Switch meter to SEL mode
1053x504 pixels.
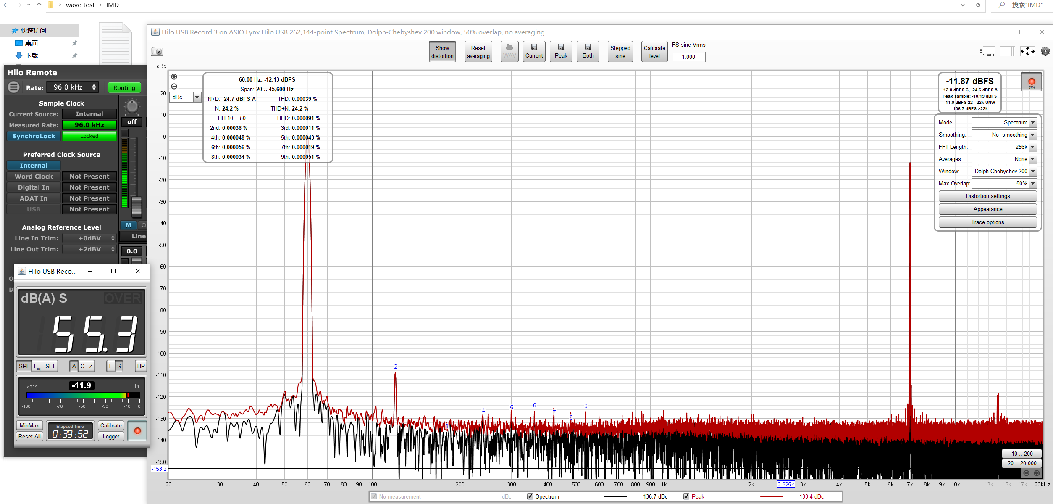(x=50, y=366)
